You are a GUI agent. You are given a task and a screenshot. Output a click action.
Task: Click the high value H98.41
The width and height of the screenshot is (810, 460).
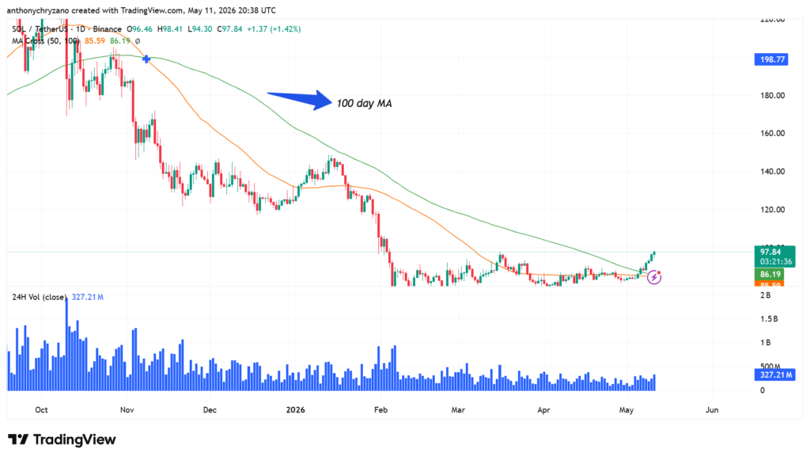170,29
